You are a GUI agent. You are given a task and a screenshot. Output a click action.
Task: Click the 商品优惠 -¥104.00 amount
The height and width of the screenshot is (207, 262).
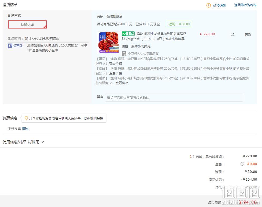(x=249, y=180)
